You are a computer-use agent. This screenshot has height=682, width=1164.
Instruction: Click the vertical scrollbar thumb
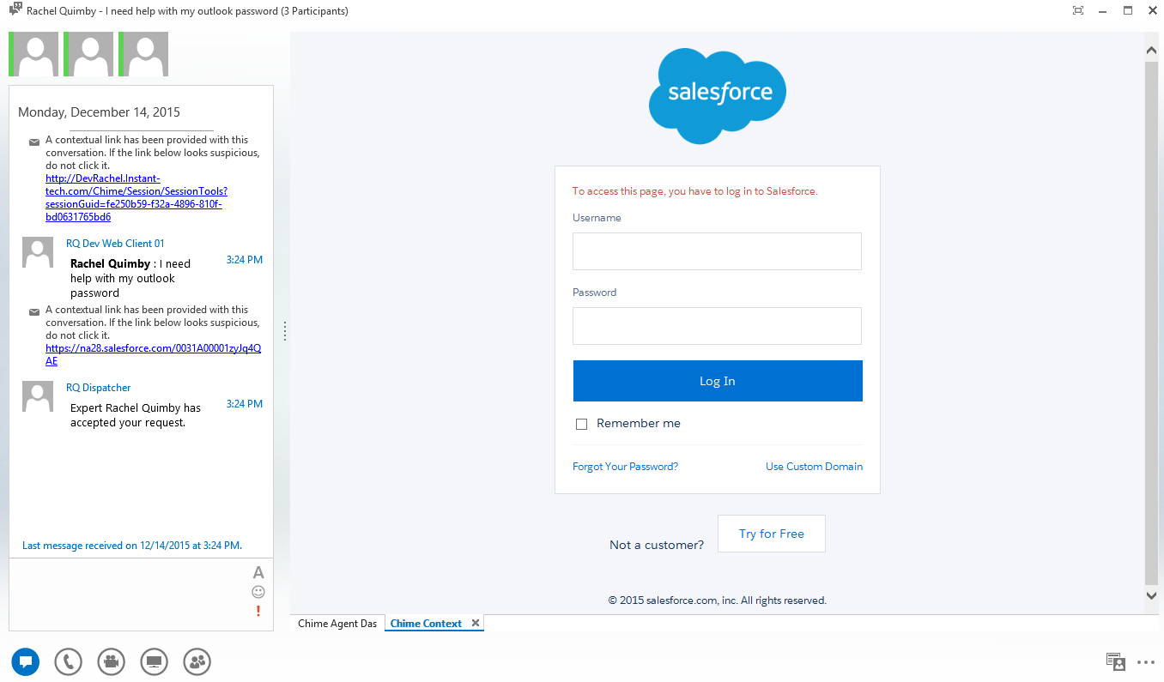coord(1152,322)
